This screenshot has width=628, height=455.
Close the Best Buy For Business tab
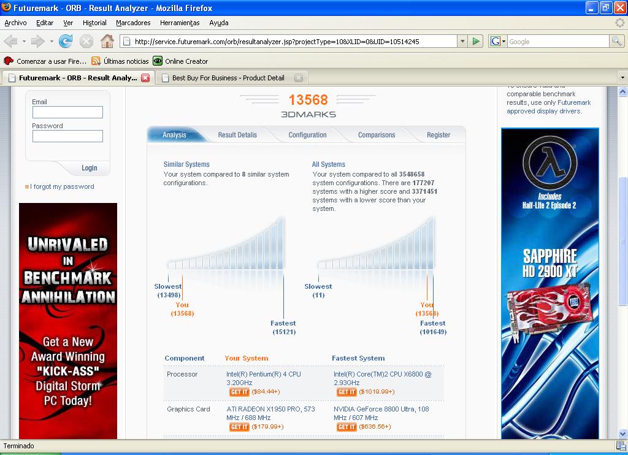pos(299,78)
